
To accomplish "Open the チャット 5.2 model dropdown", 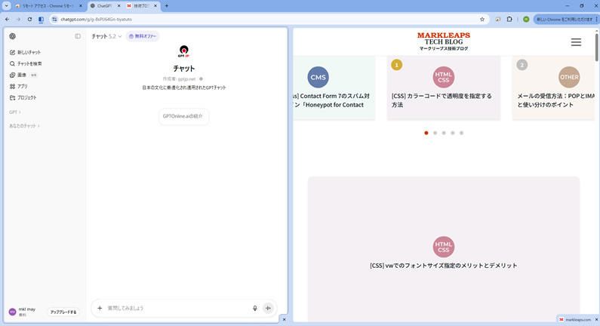I will pyautogui.click(x=106, y=36).
